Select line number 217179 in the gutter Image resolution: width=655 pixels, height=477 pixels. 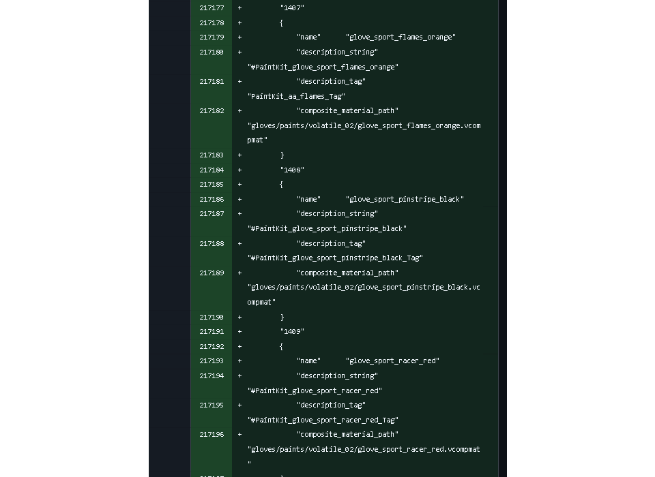pos(212,37)
